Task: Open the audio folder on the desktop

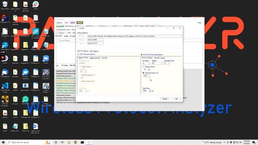Action: tap(5, 127)
